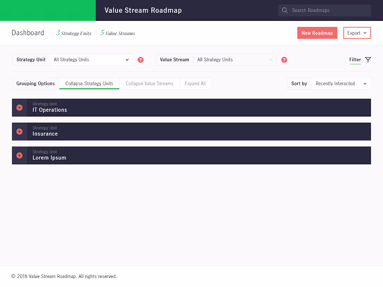This screenshot has height=287, width=383.
Task: Expand the Insurance strategy unit
Action: click(x=19, y=131)
